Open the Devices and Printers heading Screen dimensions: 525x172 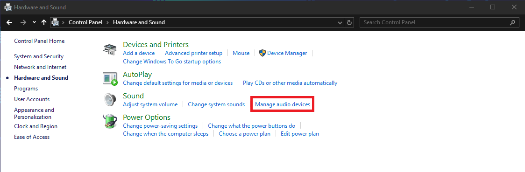pos(156,44)
